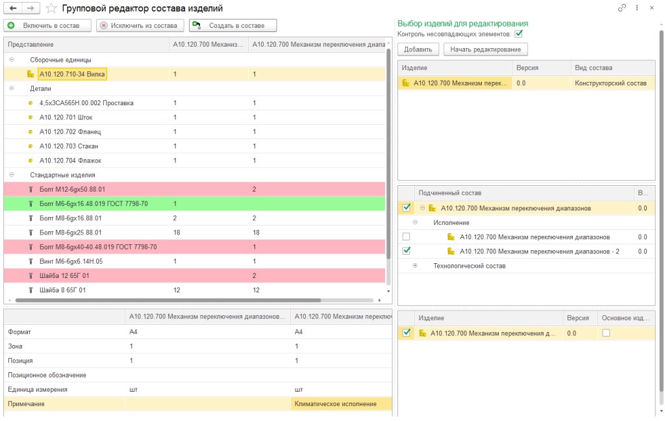
Task: Click the copy link icon in the title bar
Action: tap(621, 8)
